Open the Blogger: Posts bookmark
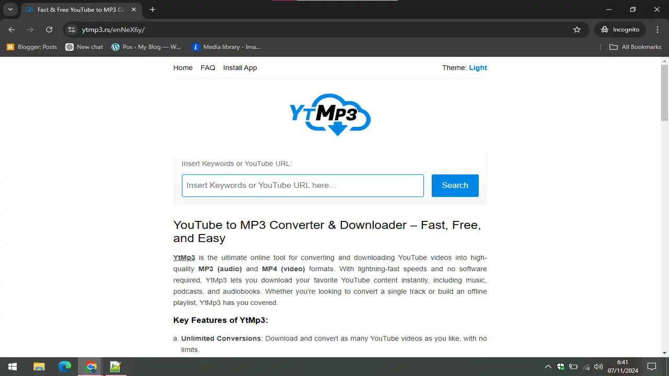 (32, 47)
